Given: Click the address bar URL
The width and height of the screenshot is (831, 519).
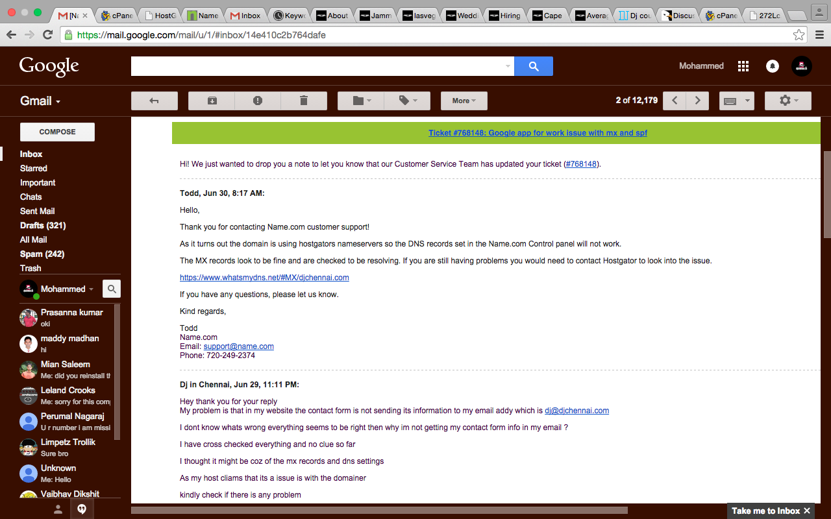Looking at the screenshot, I should coord(201,35).
